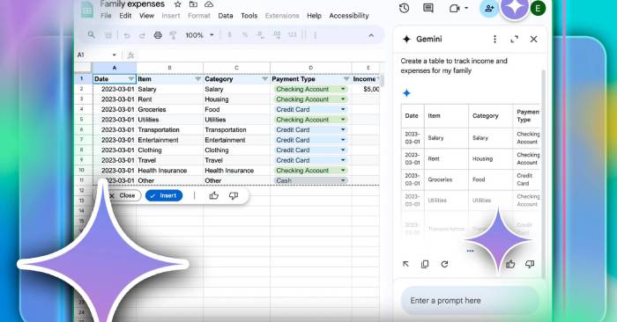Open the name box dropdown arrow
Screen dimensions: 617x322
(x=114, y=55)
